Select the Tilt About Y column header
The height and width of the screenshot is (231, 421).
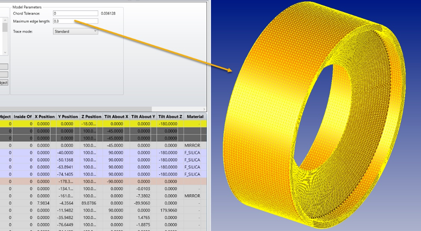pyautogui.click(x=143, y=117)
